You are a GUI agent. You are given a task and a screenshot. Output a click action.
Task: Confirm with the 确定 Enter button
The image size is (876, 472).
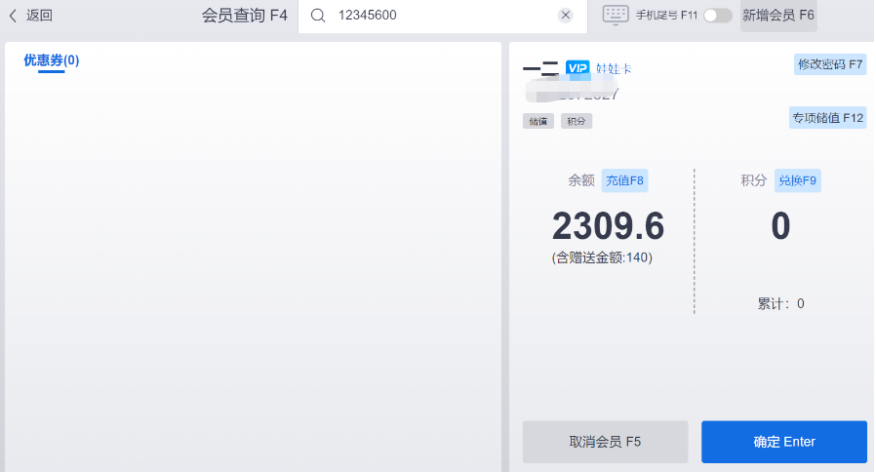pyautogui.click(x=783, y=442)
